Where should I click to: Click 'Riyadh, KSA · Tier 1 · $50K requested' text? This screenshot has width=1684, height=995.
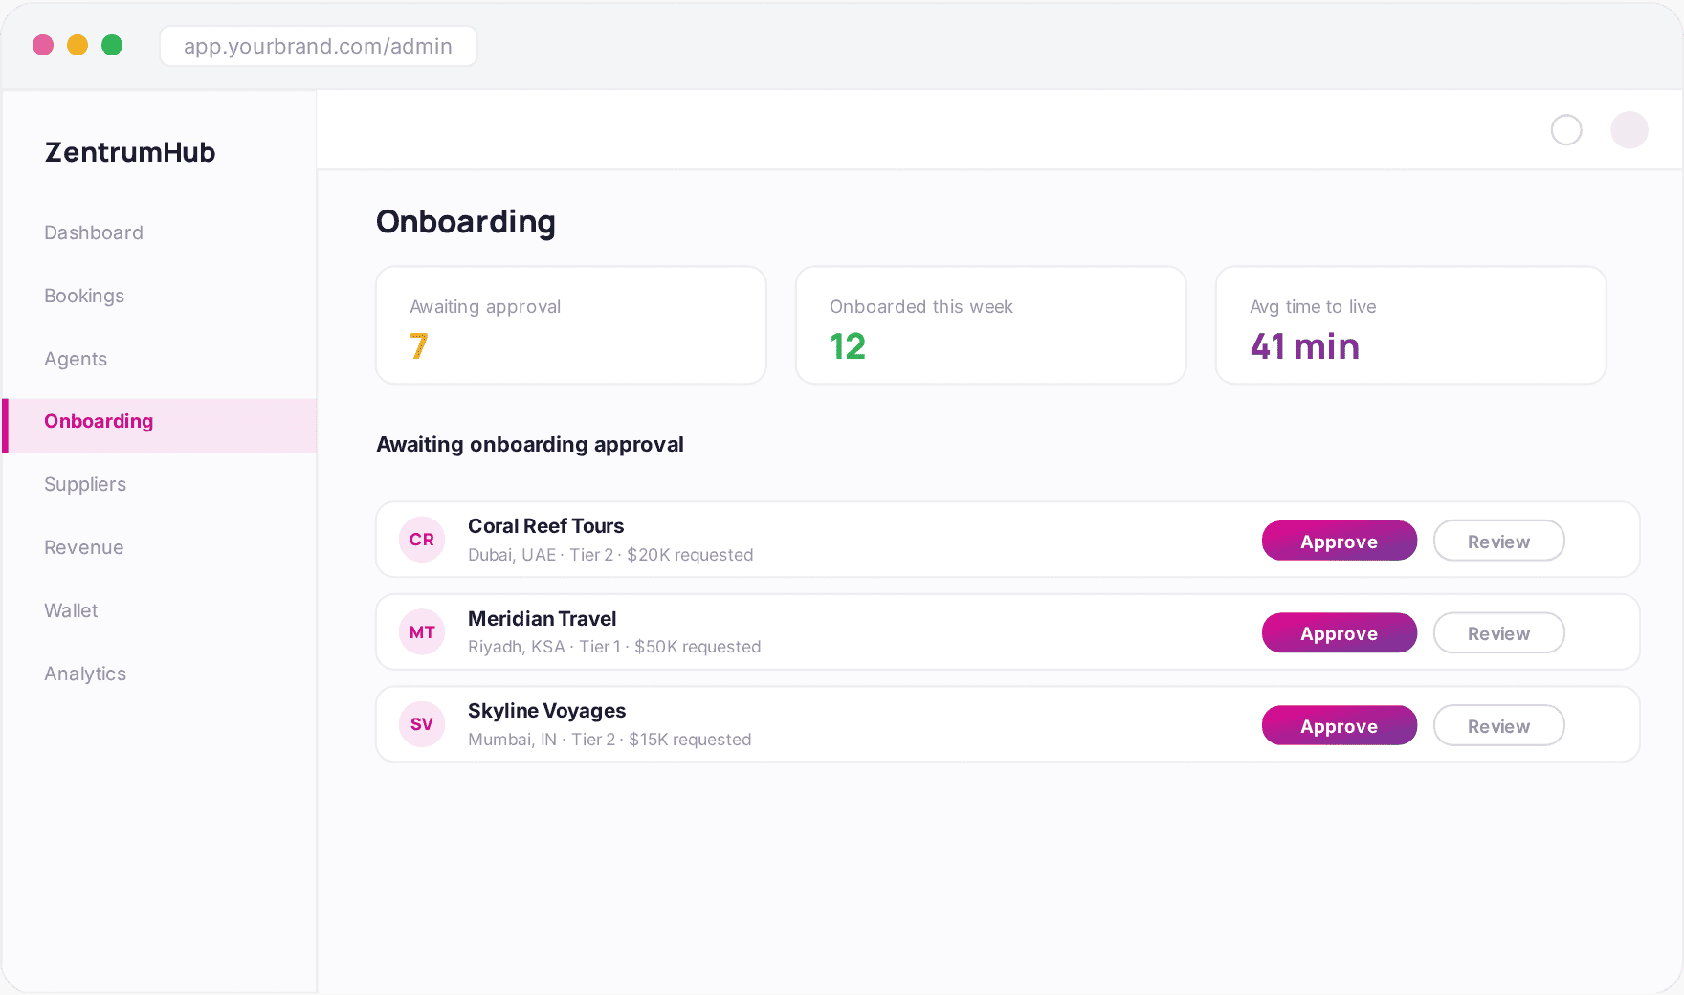click(x=614, y=647)
